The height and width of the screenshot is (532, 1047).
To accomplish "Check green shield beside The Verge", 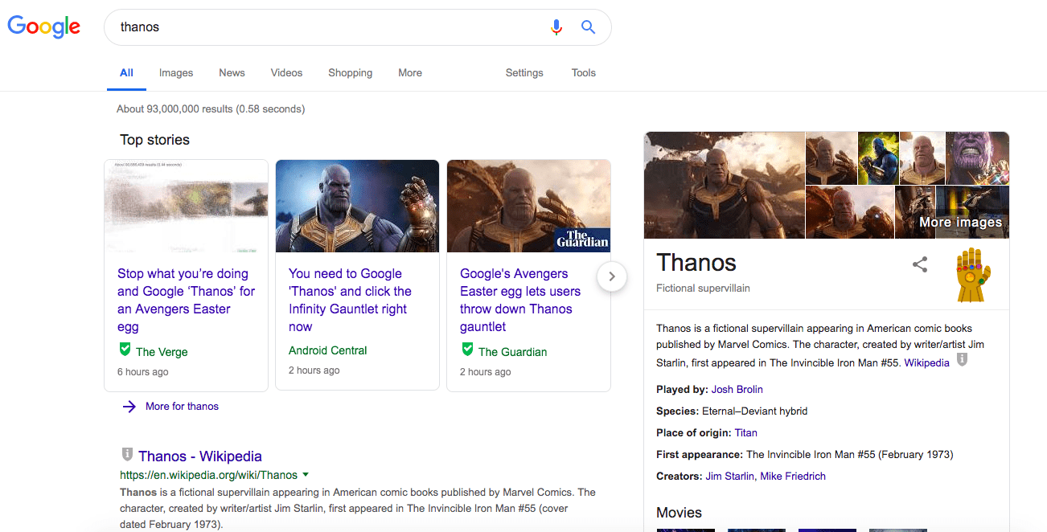I will pyautogui.click(x=125, y=350).
